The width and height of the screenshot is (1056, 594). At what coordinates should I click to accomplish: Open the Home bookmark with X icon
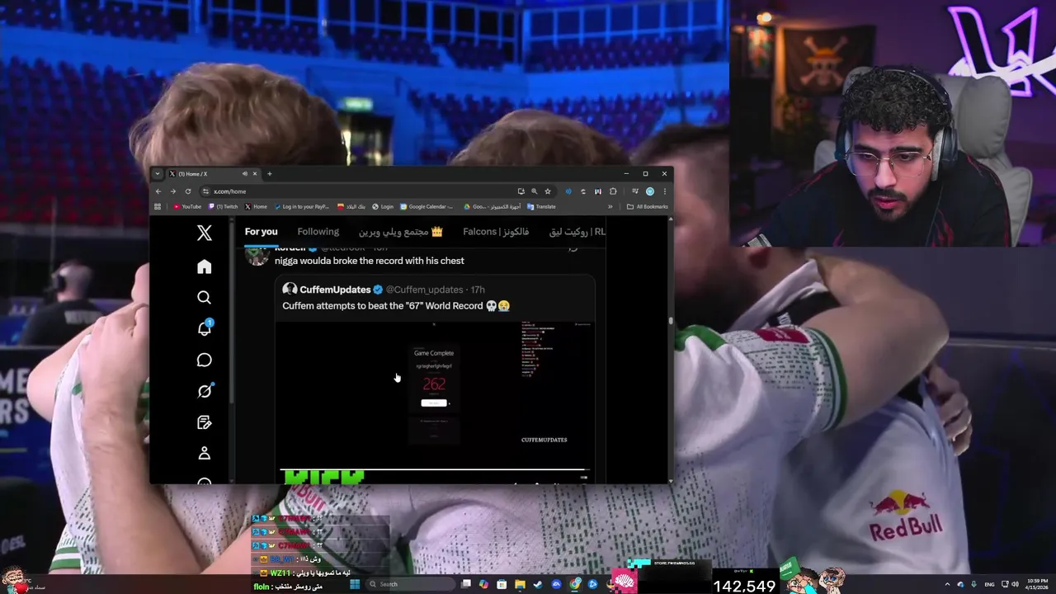255,206
